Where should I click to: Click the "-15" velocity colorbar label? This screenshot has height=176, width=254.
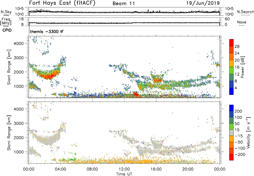click(238, 136)
